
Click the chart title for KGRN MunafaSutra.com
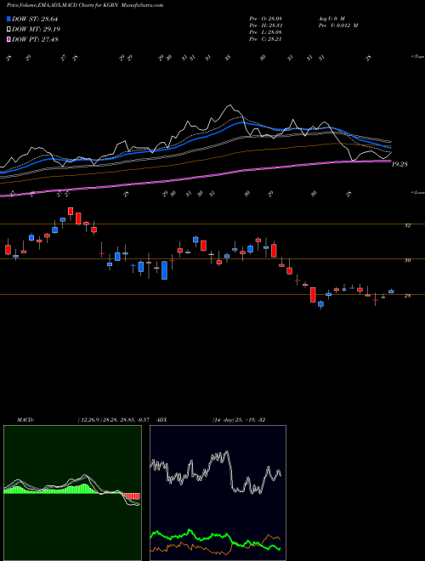point(85,5)
